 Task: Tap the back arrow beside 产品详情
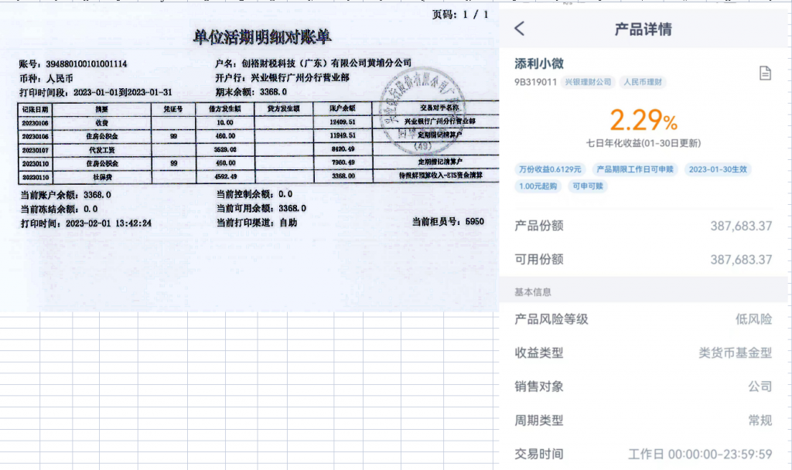click(520, 29)
